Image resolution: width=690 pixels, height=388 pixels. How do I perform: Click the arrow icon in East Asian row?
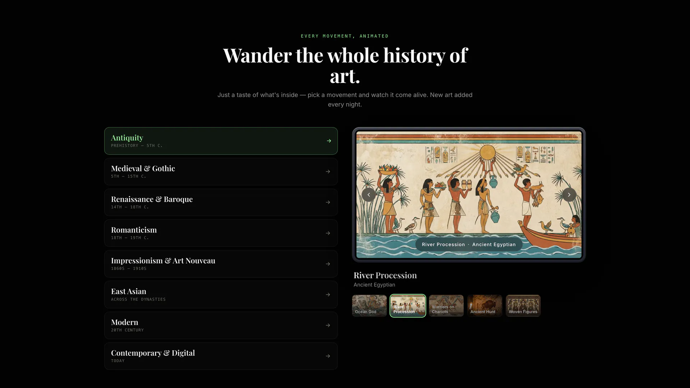coord(328,295)
